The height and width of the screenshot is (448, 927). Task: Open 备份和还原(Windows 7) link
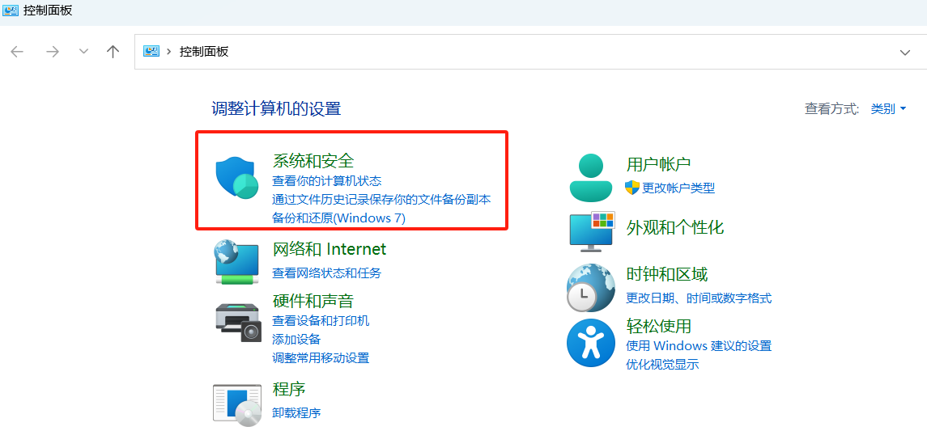[338, 218]
